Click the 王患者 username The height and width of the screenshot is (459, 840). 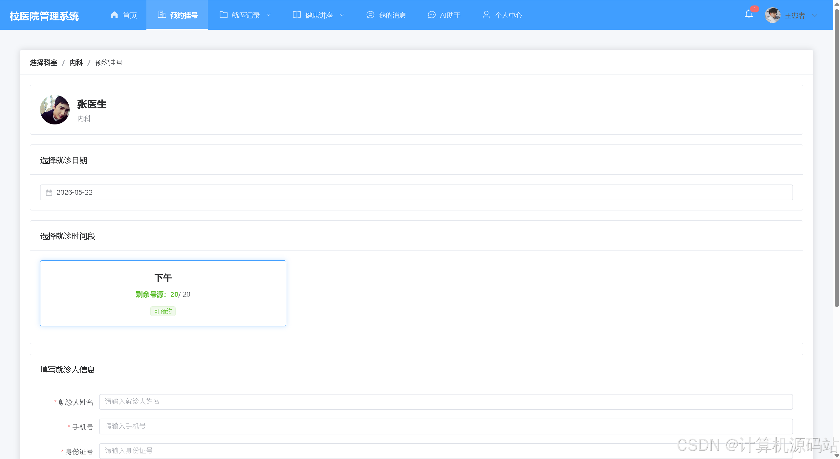795,15
